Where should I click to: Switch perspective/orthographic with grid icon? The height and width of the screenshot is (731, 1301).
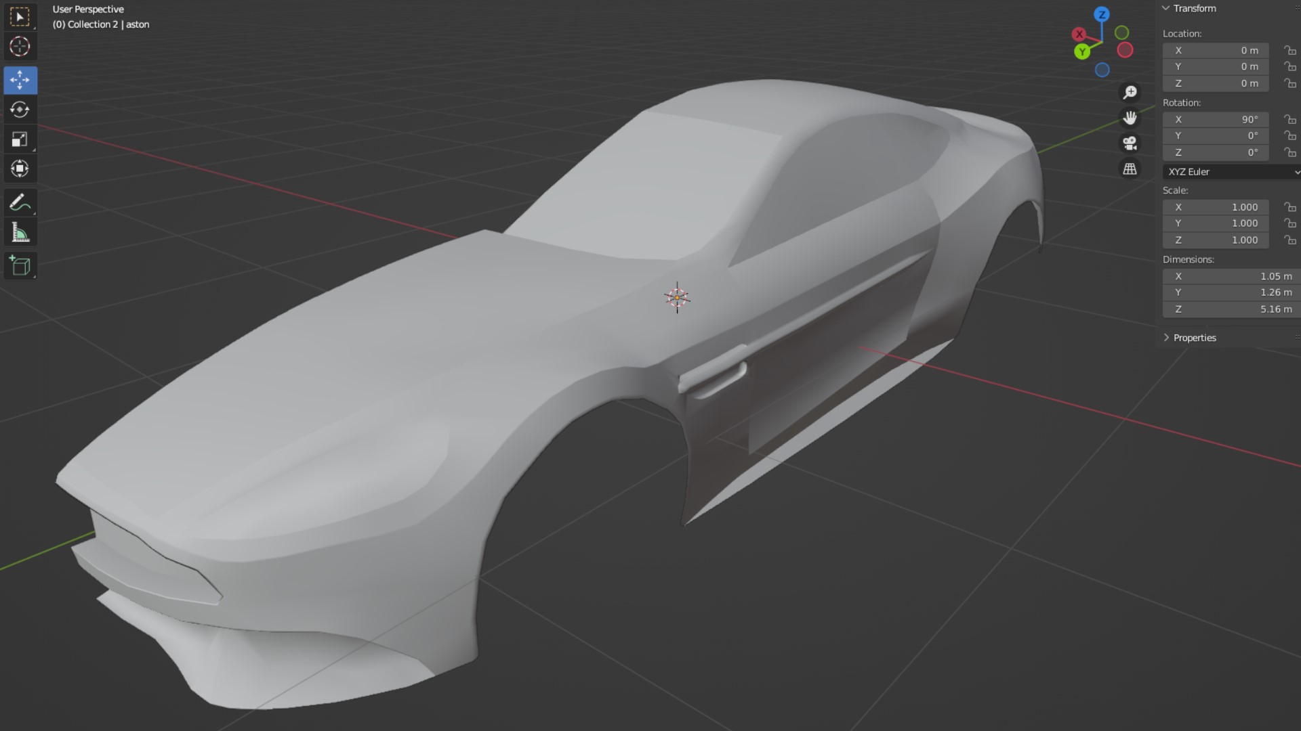pyautogui.click(x=1130, y=169)
